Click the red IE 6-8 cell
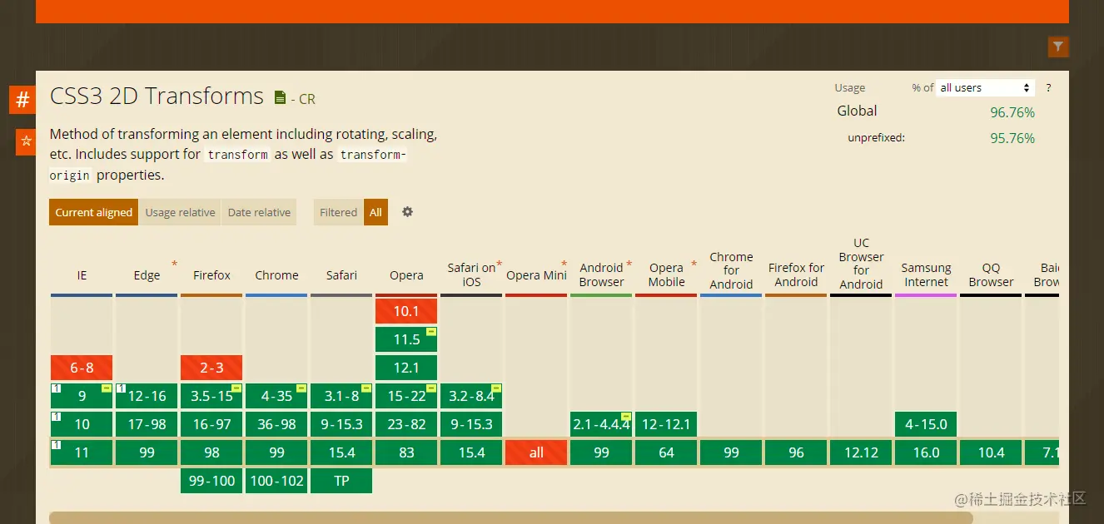 (x=82, y=368)
